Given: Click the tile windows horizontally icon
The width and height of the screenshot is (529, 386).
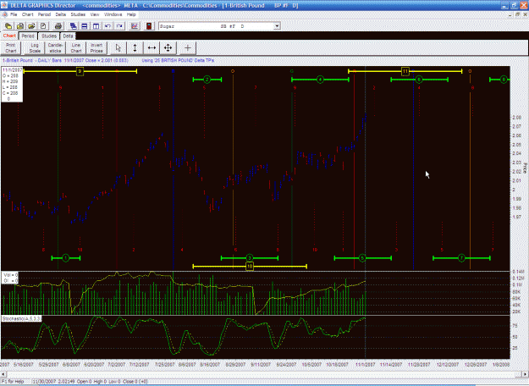Looking at the screenshot, I should tap(85, 26).
